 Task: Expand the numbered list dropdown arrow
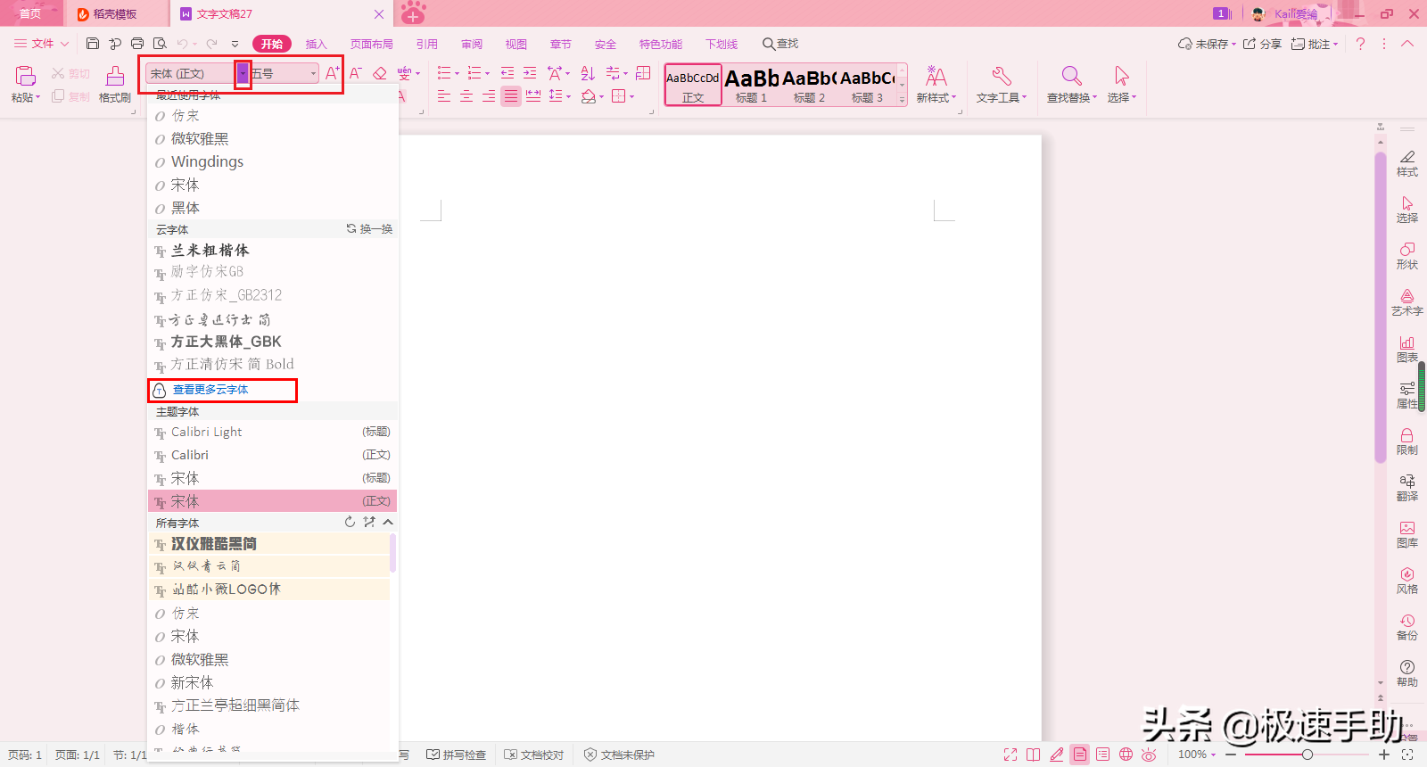tap(487, 74)
